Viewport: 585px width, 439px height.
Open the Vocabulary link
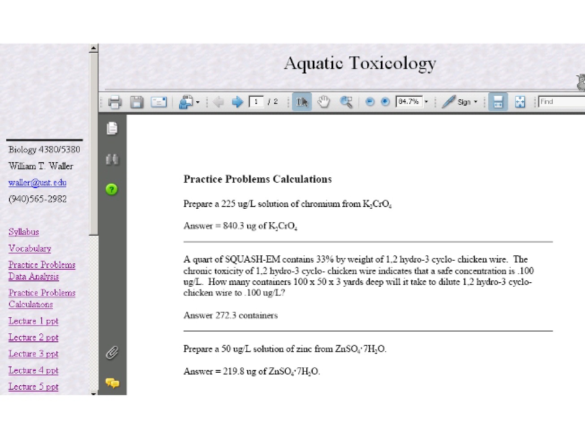30,248
